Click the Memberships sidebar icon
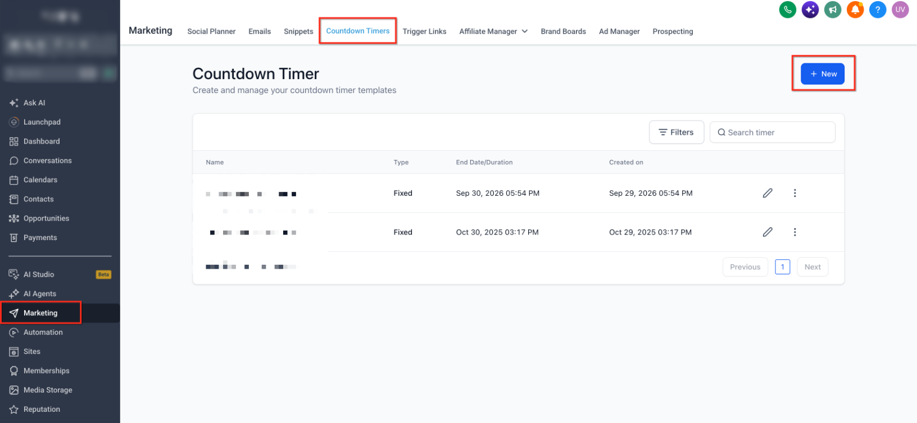917x423 pixels. 14,371
